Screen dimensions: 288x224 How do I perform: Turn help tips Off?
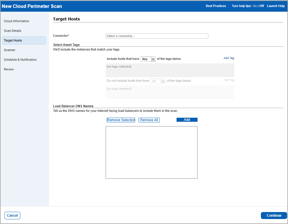[x=261, y=6]
